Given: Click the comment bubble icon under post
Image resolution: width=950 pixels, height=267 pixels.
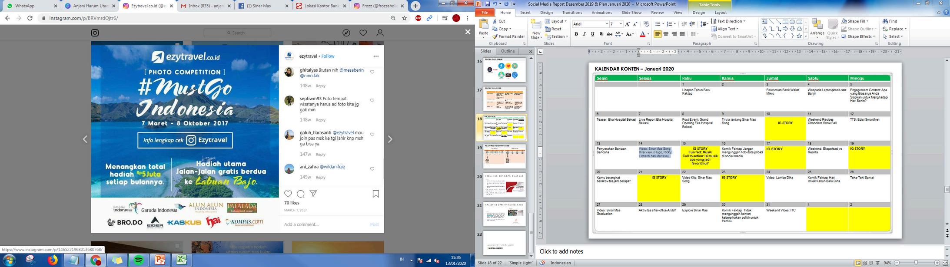Looking at the screenshot, I should coord(301,194).
